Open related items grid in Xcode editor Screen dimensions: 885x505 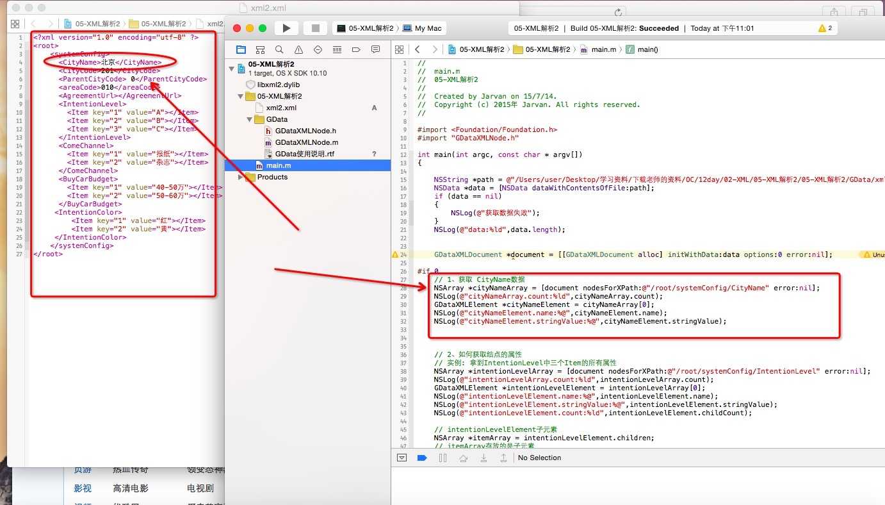(400, 49)
